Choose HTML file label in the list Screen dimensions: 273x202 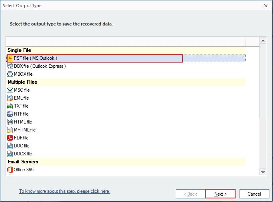tap(23, 122)
